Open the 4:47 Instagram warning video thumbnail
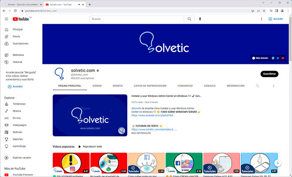 coord(71,163)
